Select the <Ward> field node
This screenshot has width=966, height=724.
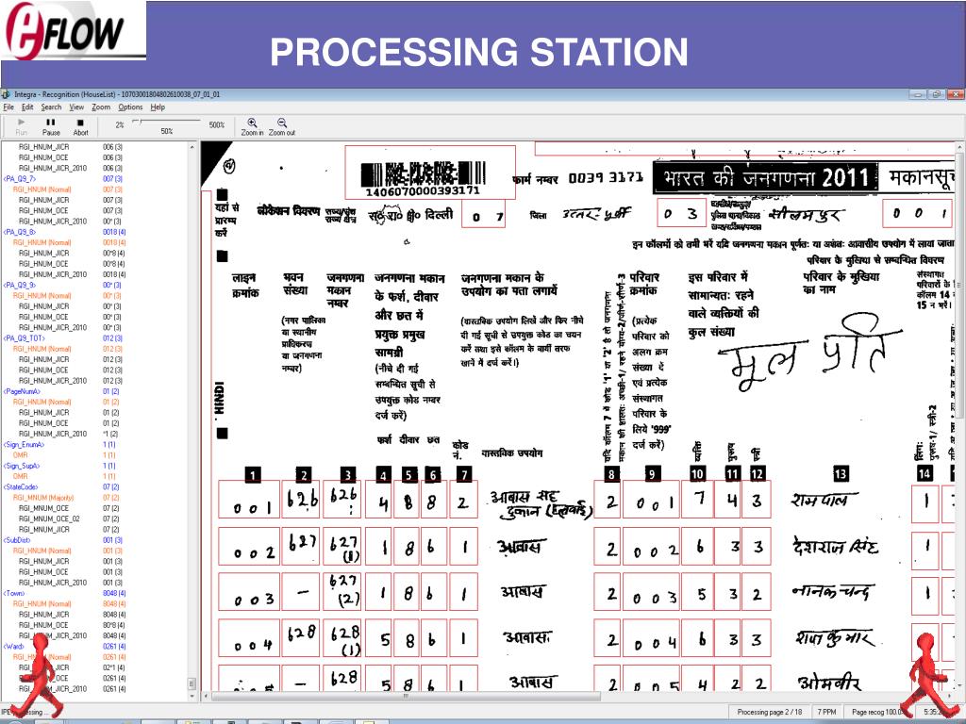tap(13, 647)
